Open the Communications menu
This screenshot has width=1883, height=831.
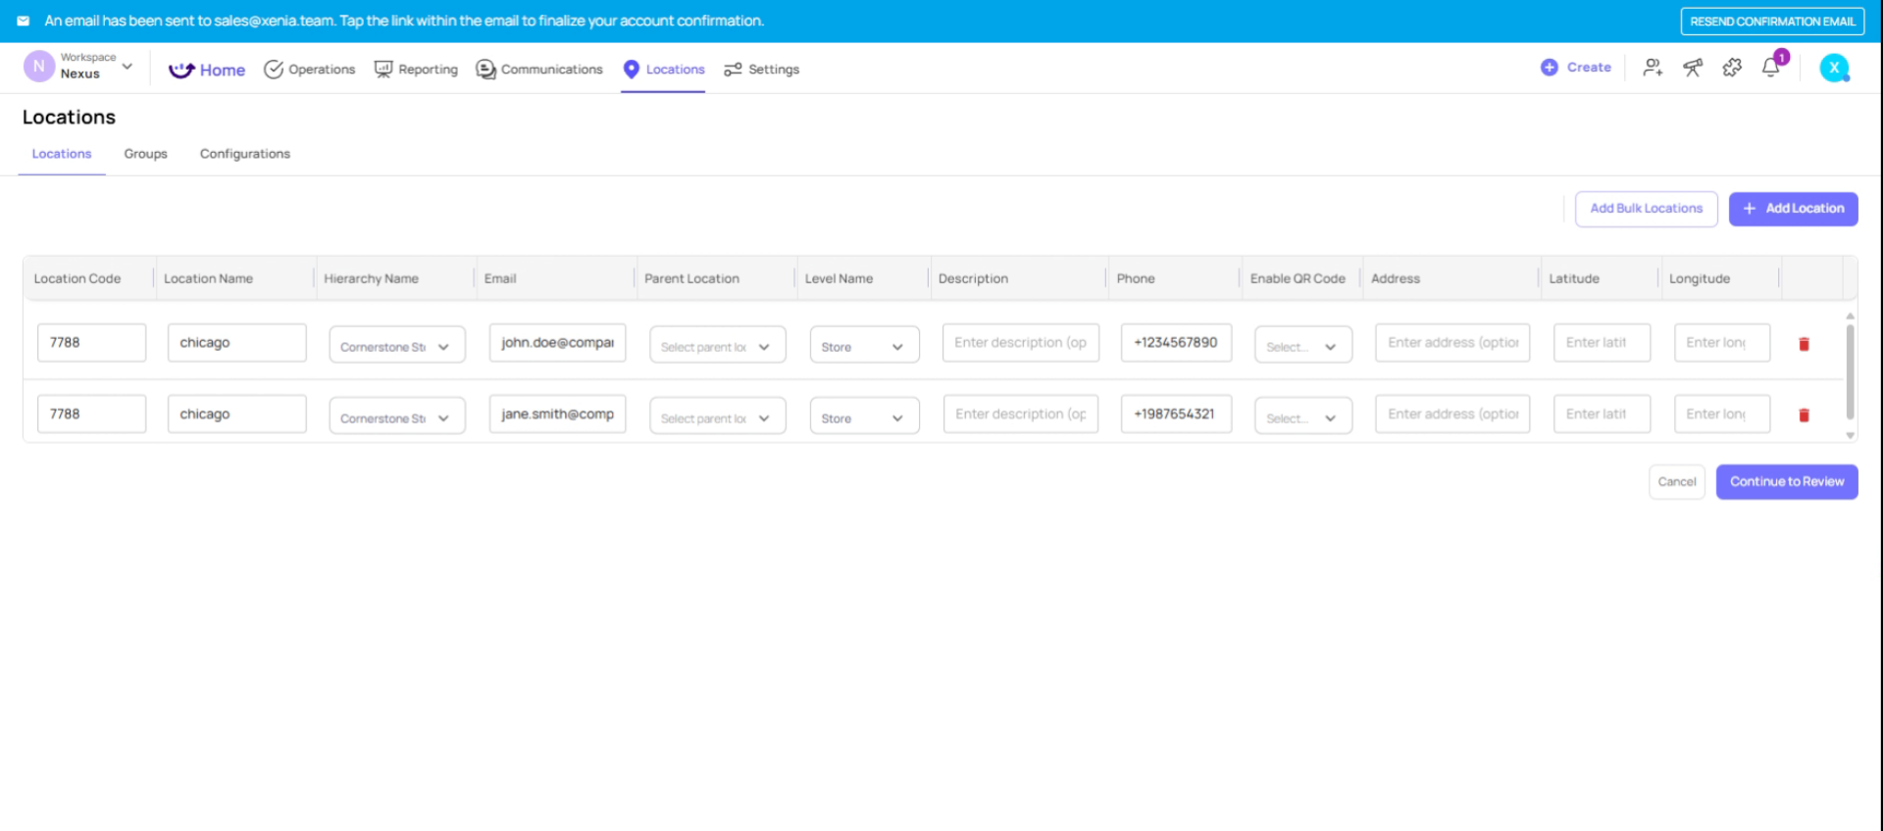point(539,70)
